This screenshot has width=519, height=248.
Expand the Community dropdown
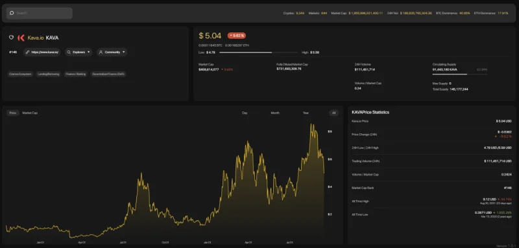pos(112,52)
